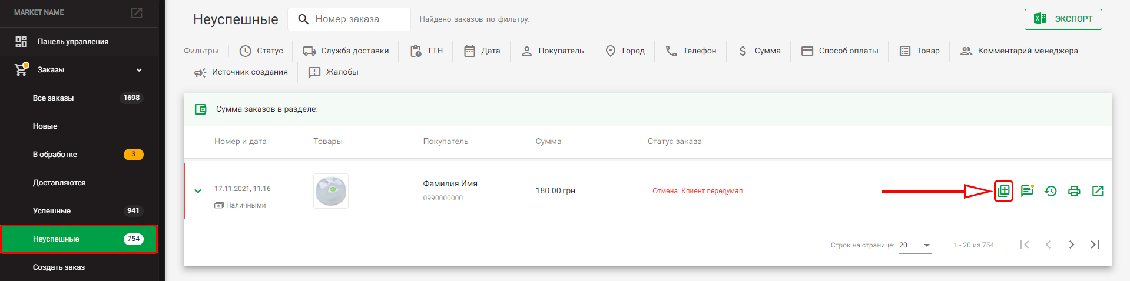
Task: Go to the next page arrow
Action: 1072,245
